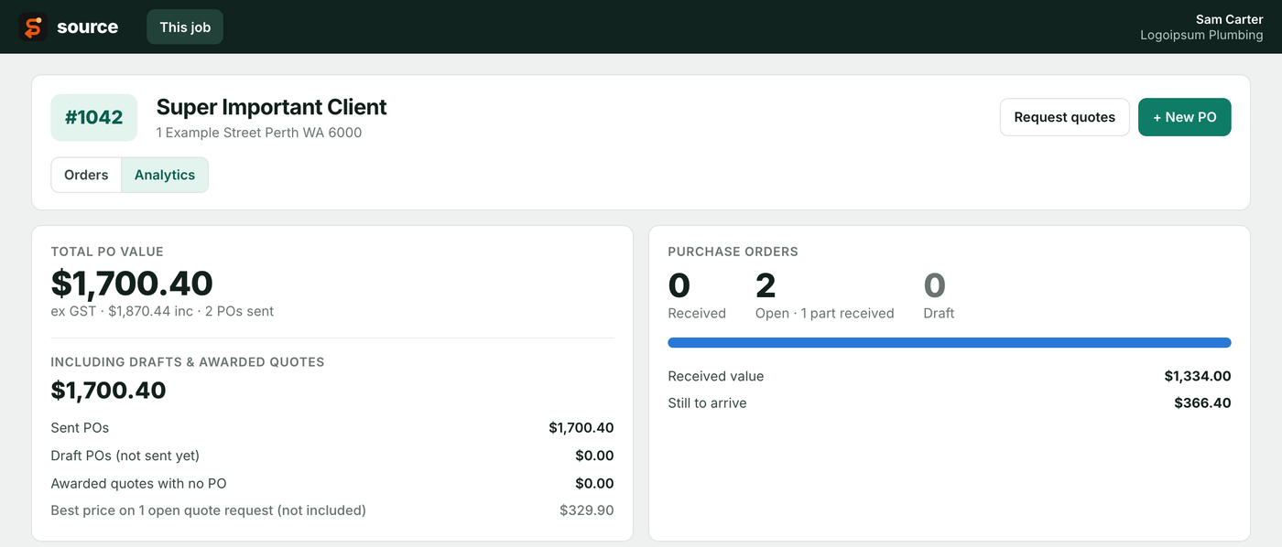Click the Draft count label
The height and width of the screenshot is (547, 1282).
[x=939, y=313]
